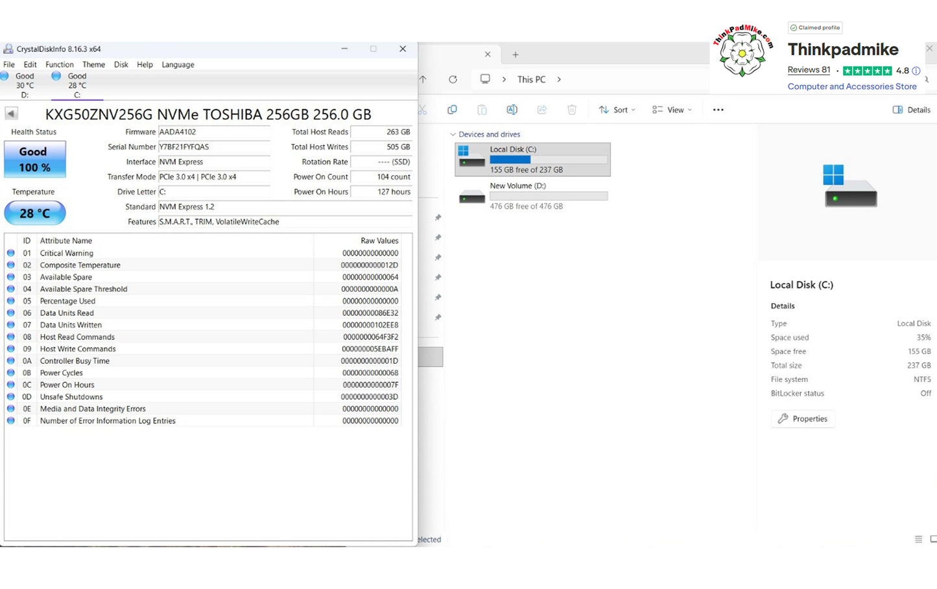Click the first pin icon in navigation pane
This screenshot has height=589, width=937.
[438, 217]
